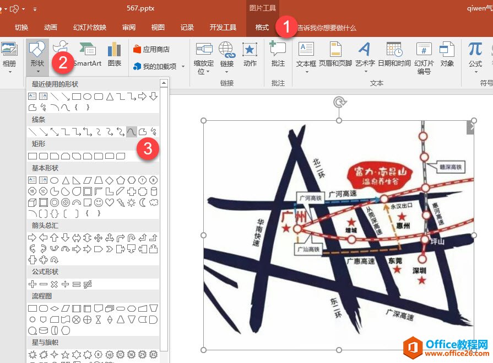The height and width of the screenshot is (363, 493).
Task: Switch to the 切换 transitions tab
Action: tap(21, 28)
